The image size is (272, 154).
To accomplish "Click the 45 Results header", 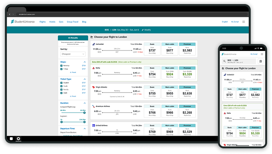I will pos(73,38).
